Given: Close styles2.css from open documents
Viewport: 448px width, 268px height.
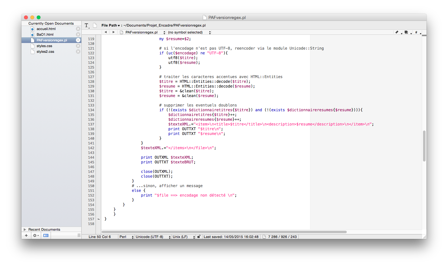Looking at the screenshot, I should 78,52.
